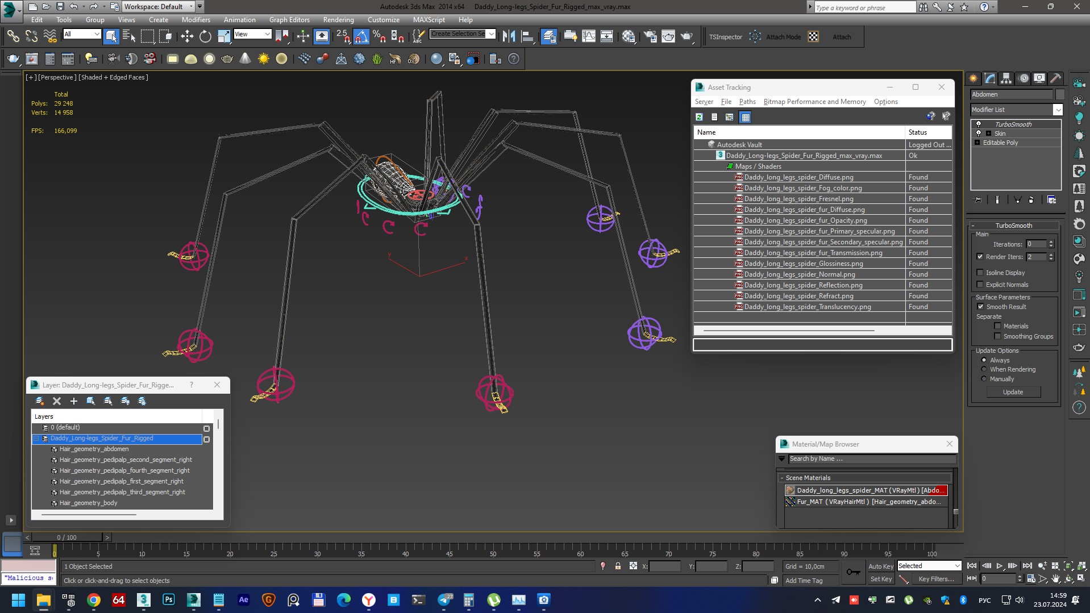Open the reference coordinate View dropdown
Image resolution: width=1090 pixels, height=613 pixels.
click(x=252, y=34)
